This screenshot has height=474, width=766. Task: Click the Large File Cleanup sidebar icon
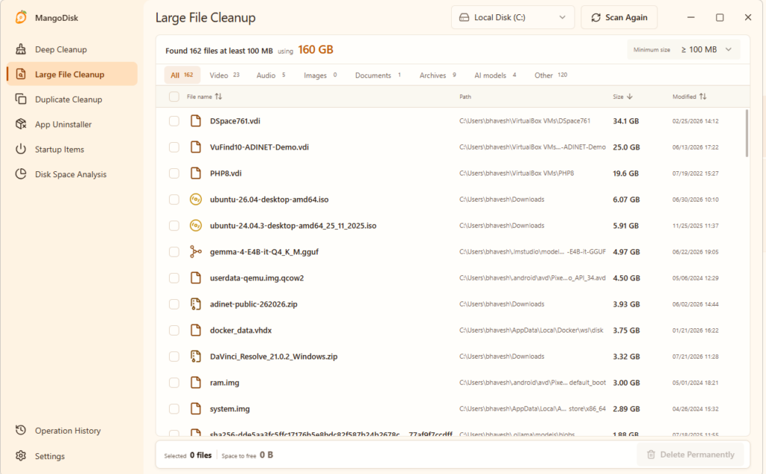(x=20, y=74)
